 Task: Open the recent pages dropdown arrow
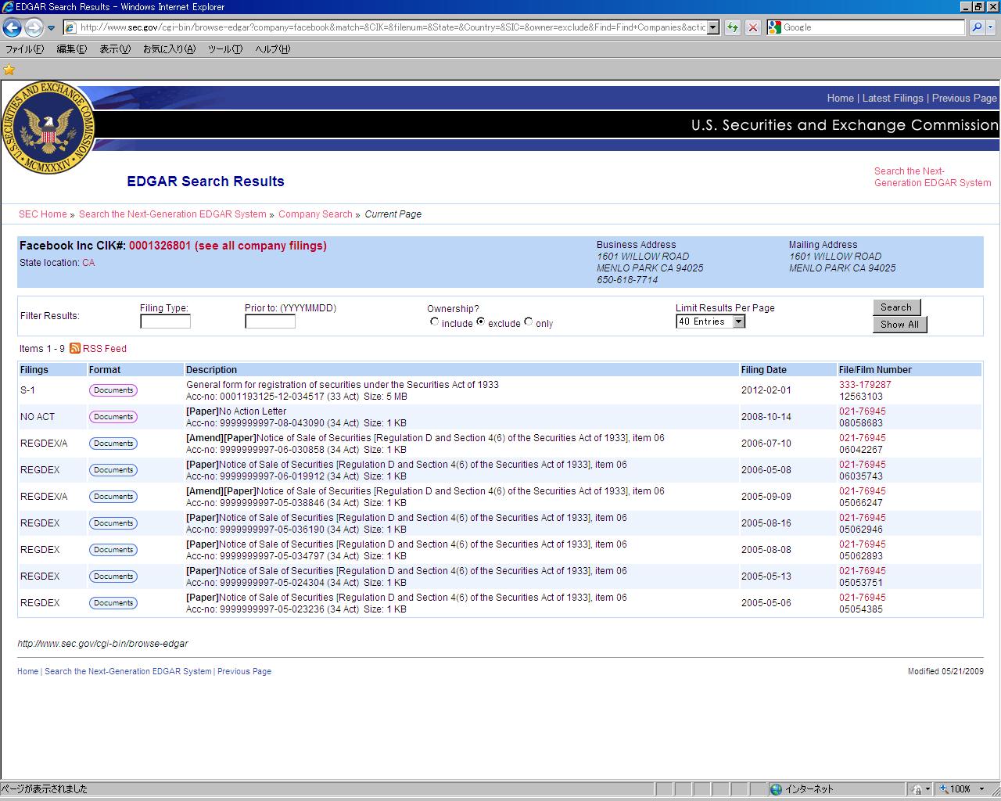click(52, 28)
